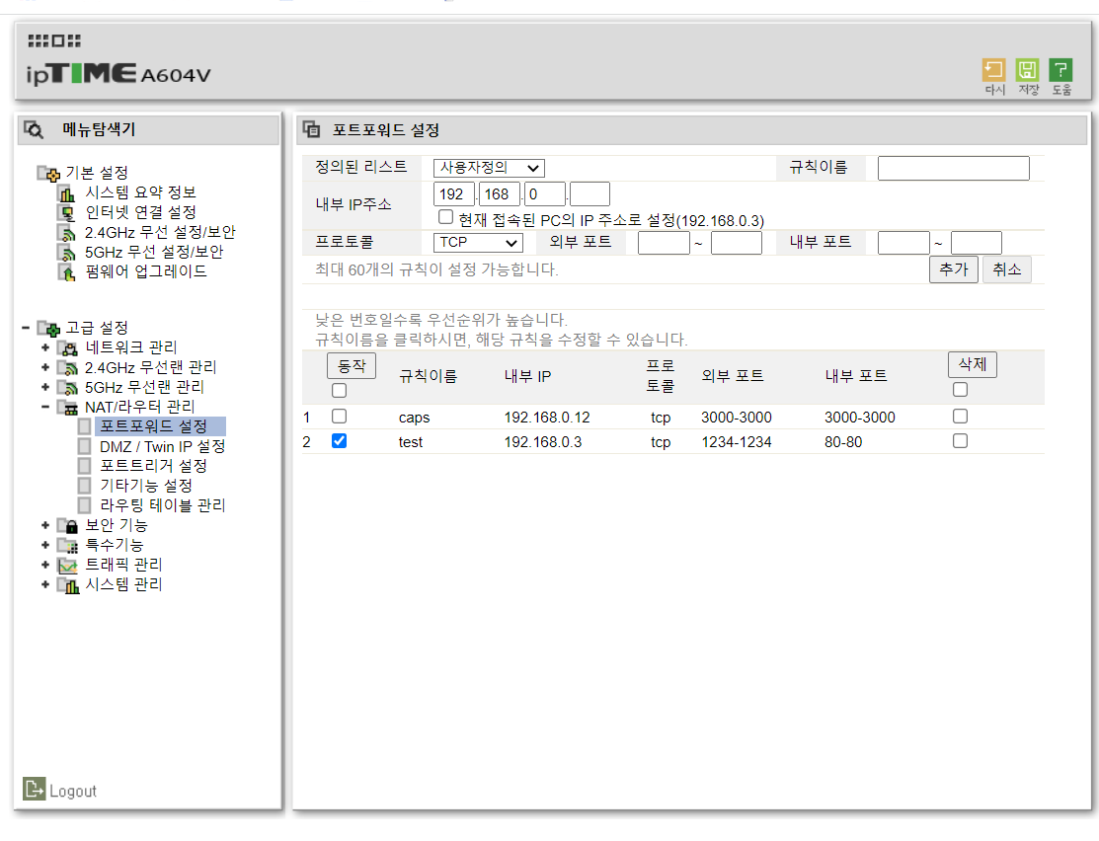The width and height of the screenshot is (1099, 841).
Task: Open the TCP protocol dropdown
Action: click(478, 242)
